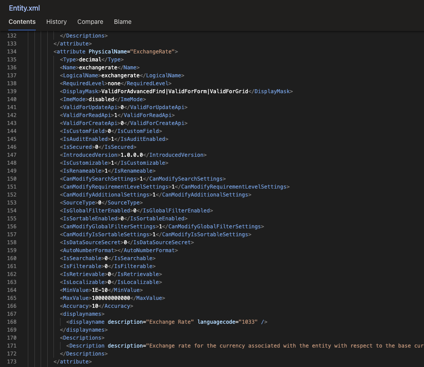Click the AutoNumberFormat line
Viewport: 424px width, 367px height.
click(119, 250)
